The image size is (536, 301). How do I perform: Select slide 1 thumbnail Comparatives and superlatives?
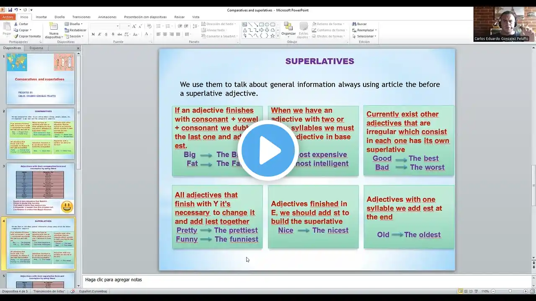40,79
